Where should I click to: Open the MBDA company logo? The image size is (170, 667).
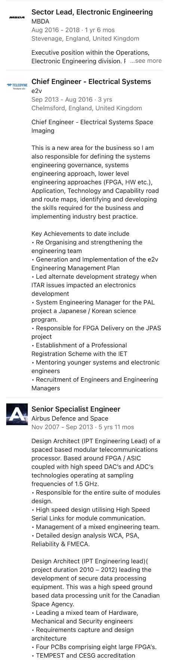click(17, 17)
